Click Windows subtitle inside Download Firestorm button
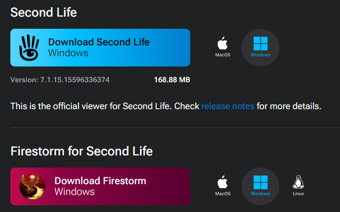The height and width of the screenshot is (212, 340). [74, 192]
